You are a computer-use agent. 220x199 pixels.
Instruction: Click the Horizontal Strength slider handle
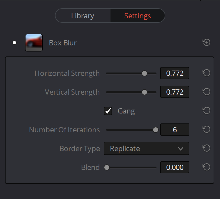coord(144,73)
